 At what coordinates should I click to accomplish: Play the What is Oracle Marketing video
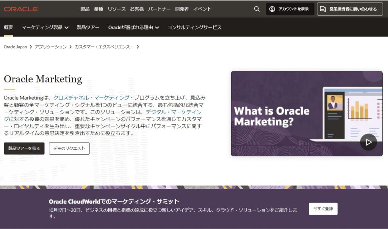point(368,142)
